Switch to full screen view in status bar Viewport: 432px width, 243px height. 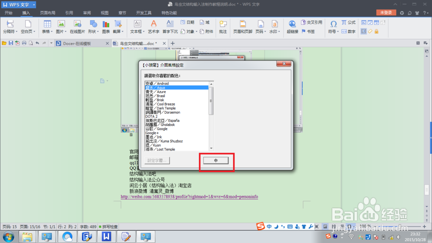tap(317, 227)
